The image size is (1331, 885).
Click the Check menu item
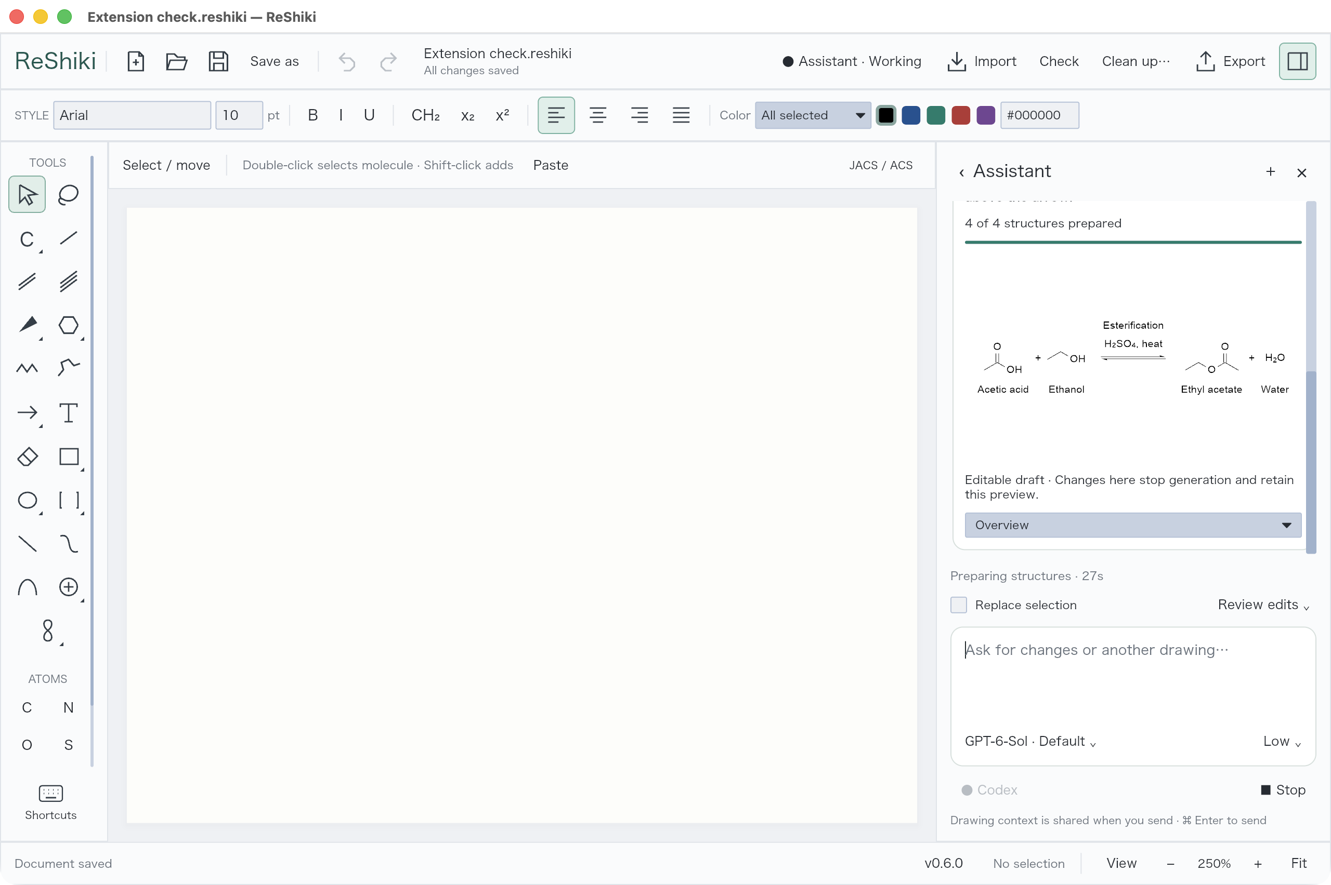pos(1059,61)
